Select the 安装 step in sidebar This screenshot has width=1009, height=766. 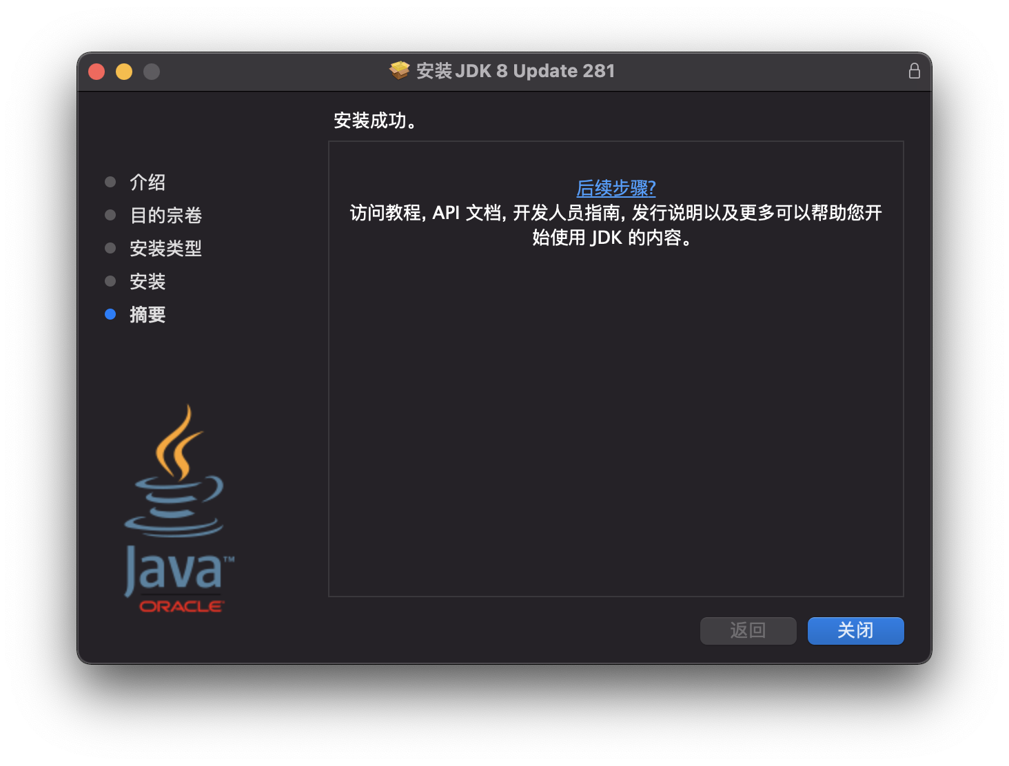[147, 281]
